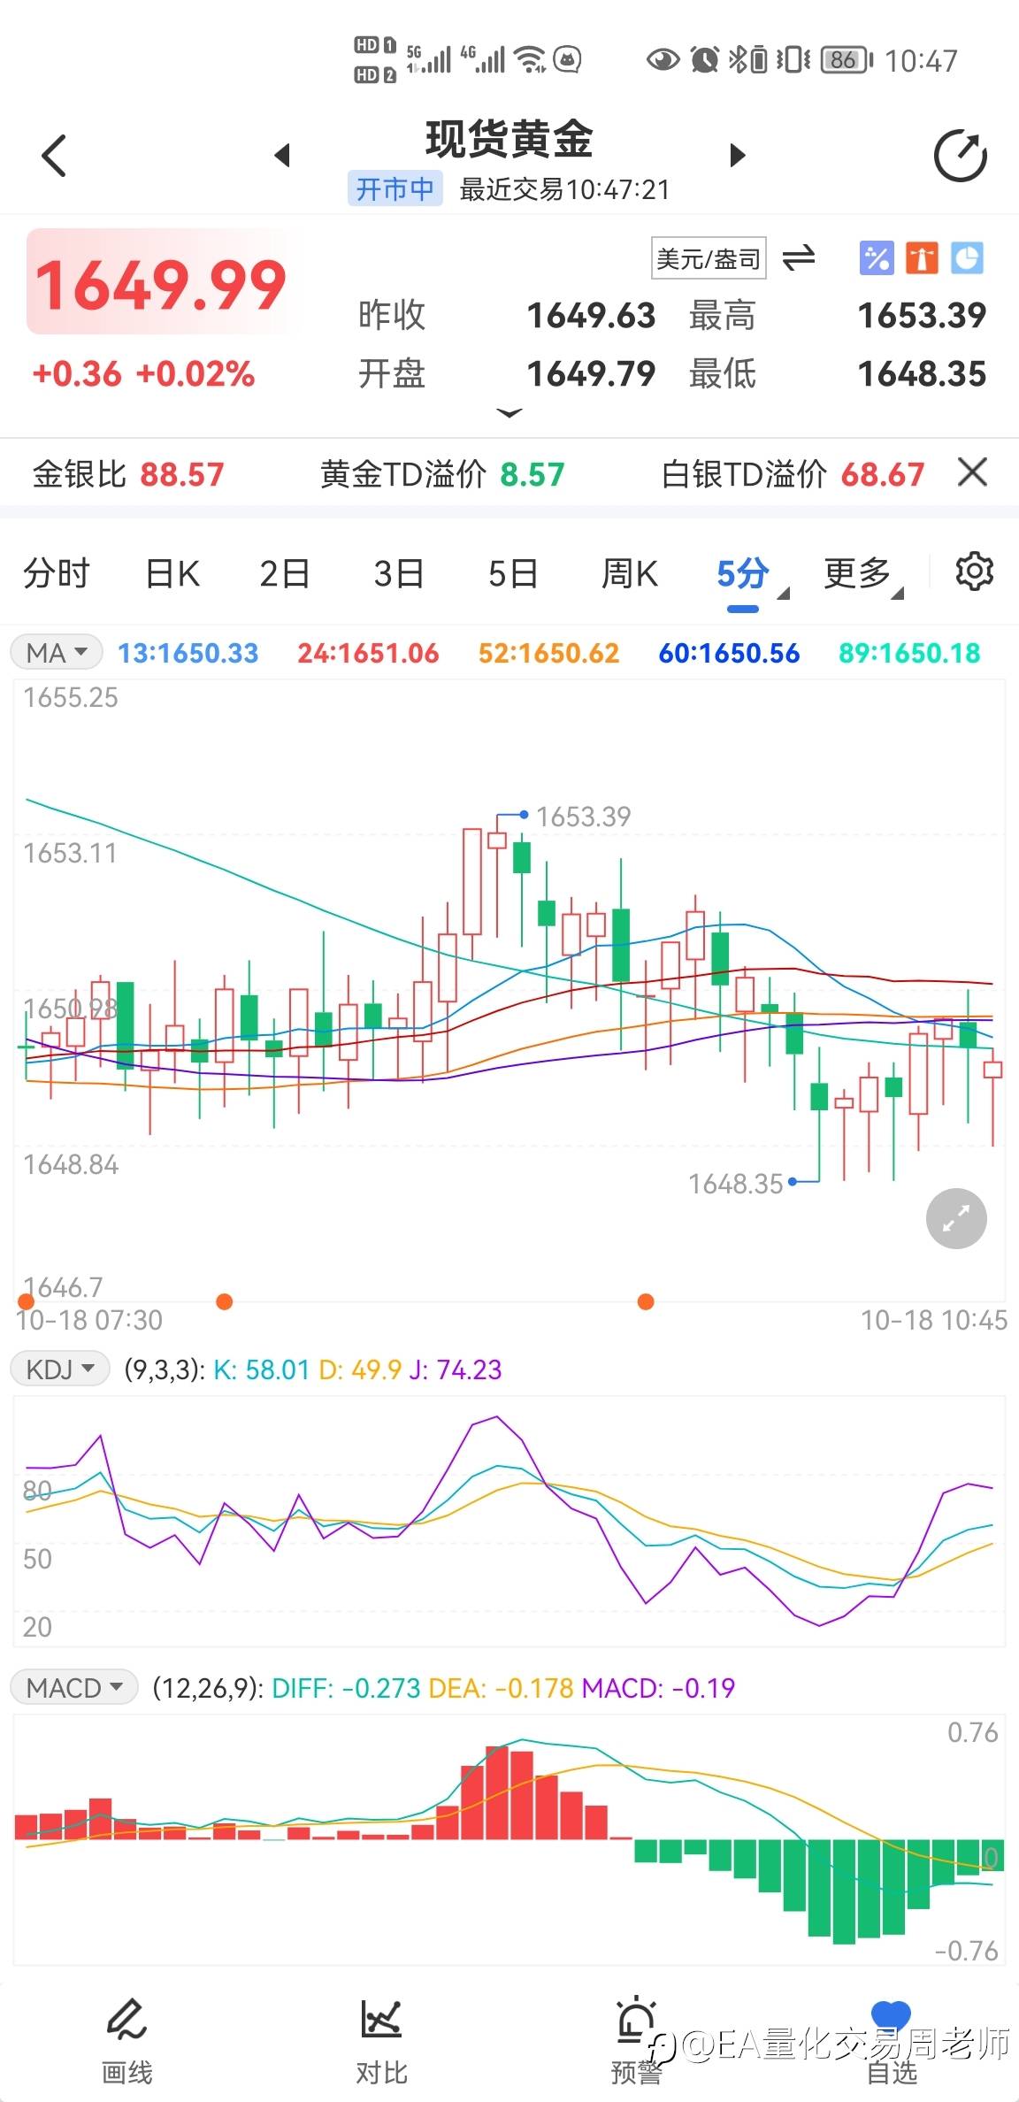This screenshot has height=2102, width=1019.
Task: Tap the 白银TD溢价 68.67 entry
Action: [x=793, y=474]
